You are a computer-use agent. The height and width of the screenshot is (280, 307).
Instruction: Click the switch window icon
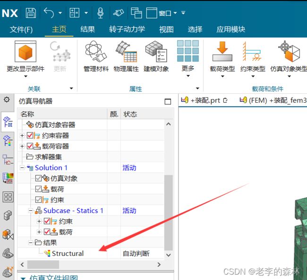(136, 13)
